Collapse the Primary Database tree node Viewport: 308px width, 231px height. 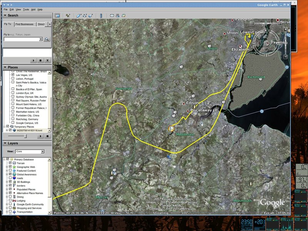(x=4, y=159)
